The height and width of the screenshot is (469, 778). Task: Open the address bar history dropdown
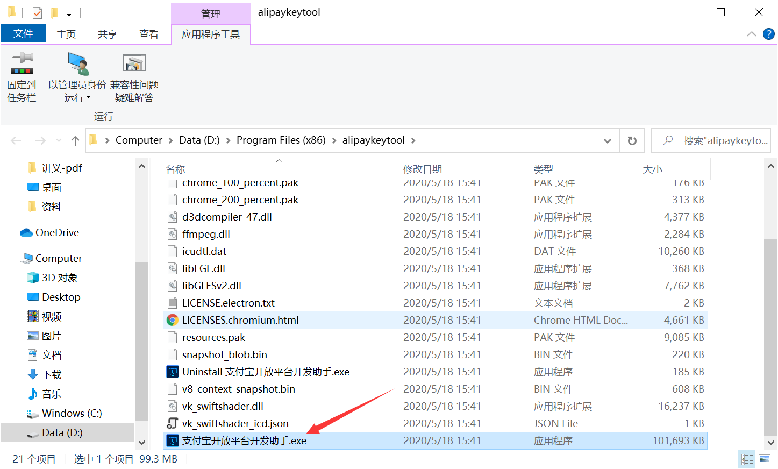click(608, 141)
